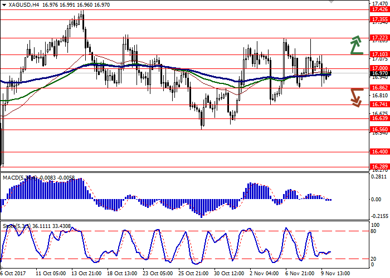Click the current price 16.970 label
Image resolution: width=390 pixels, height=278 pixels.
(x=379, y=73)
